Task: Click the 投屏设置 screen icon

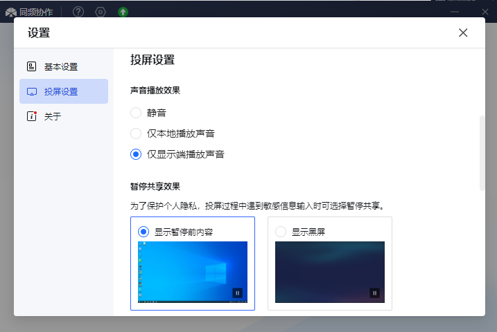Action: (32, 92)
